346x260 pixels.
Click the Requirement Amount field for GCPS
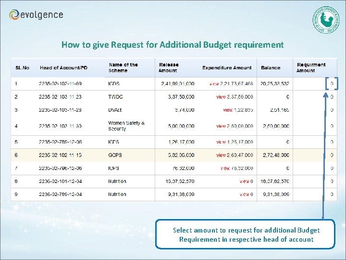pyautogui.click(x=332, y=155)
